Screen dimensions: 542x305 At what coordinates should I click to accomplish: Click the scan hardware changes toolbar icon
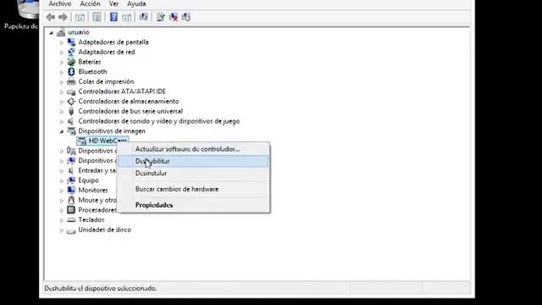pos(143,17)
